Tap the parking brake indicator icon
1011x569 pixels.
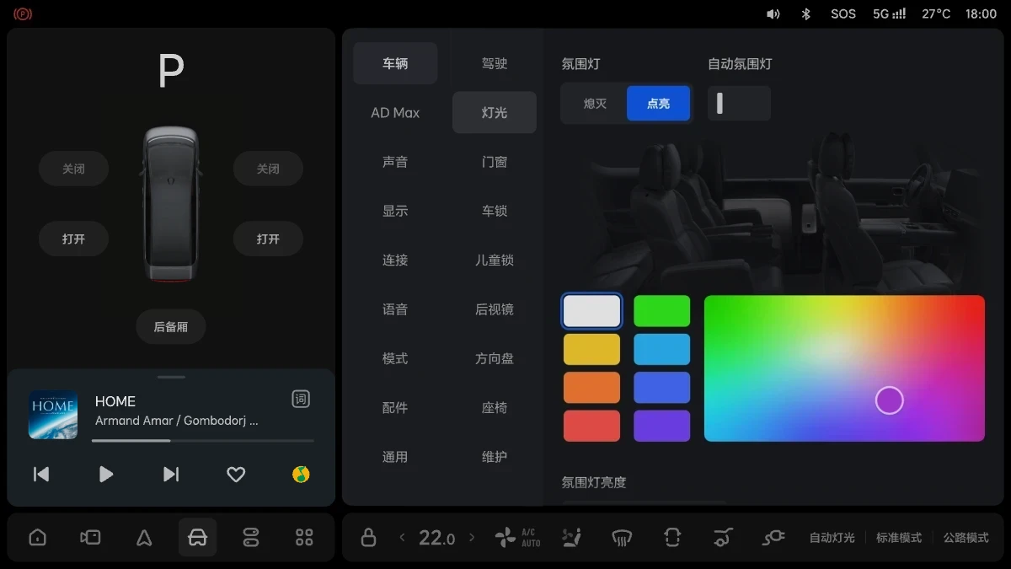coord(23,13)
